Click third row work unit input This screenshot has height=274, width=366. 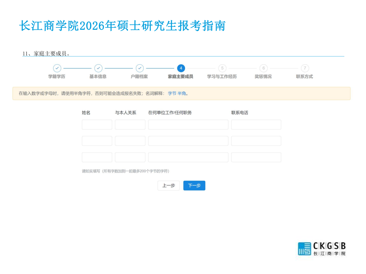188,157
